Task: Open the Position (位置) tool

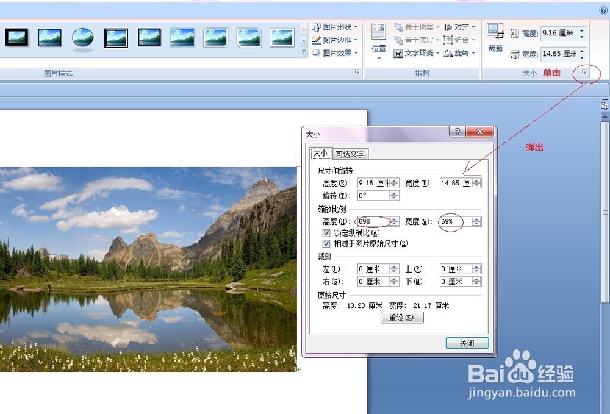Action: (378, 40)
